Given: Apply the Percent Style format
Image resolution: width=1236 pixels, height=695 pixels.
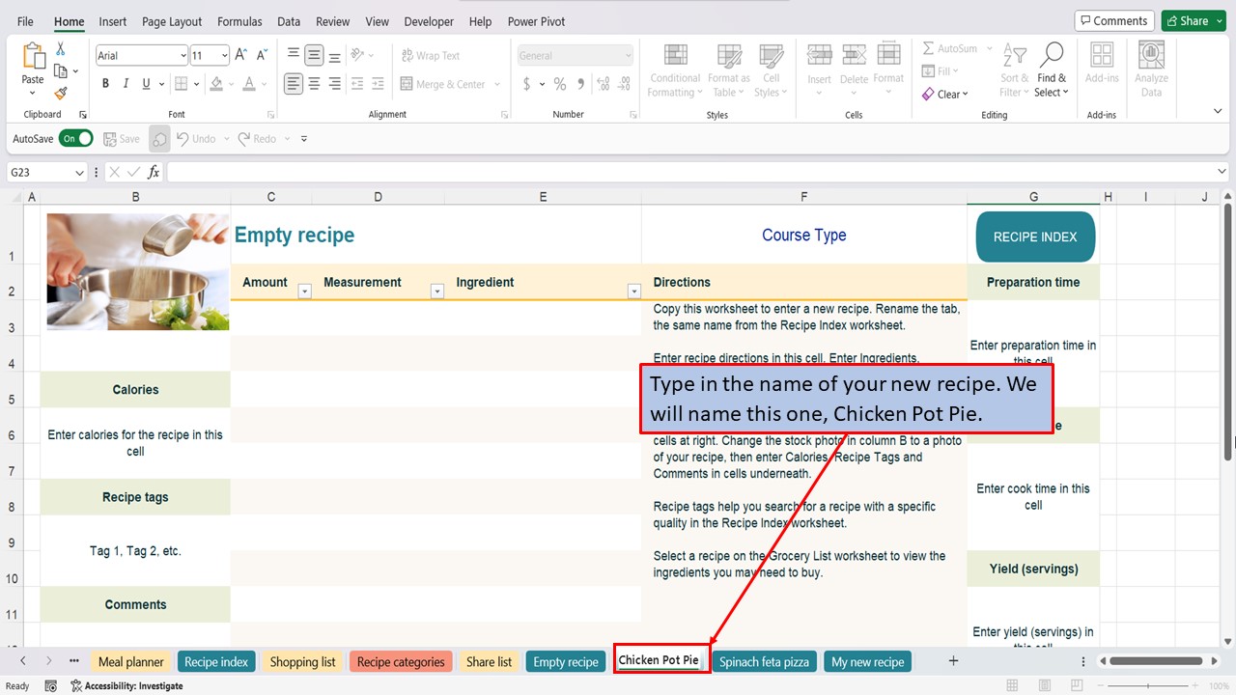Looking at the screenshot, I should 558,84.
